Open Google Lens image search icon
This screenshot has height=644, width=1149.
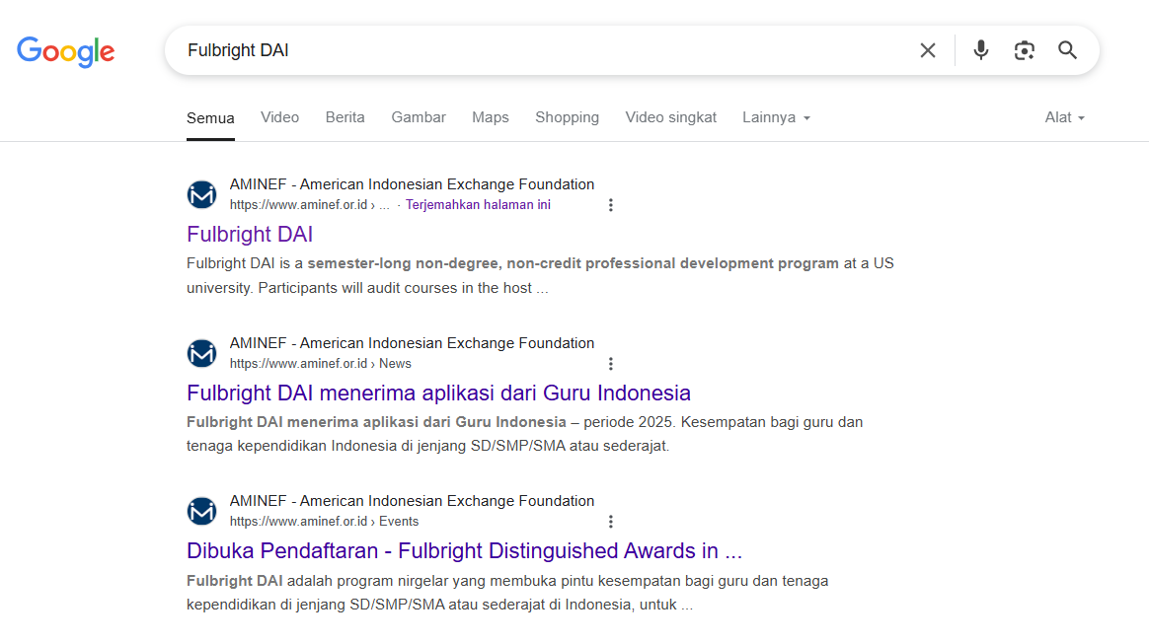coord(1024,50)
